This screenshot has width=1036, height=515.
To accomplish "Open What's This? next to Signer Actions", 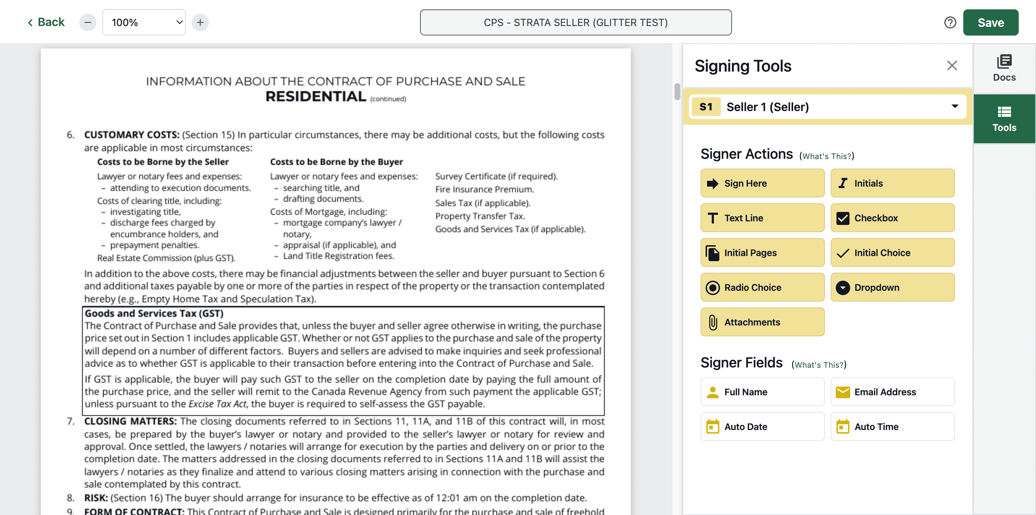I will click(x=827, y=156).
